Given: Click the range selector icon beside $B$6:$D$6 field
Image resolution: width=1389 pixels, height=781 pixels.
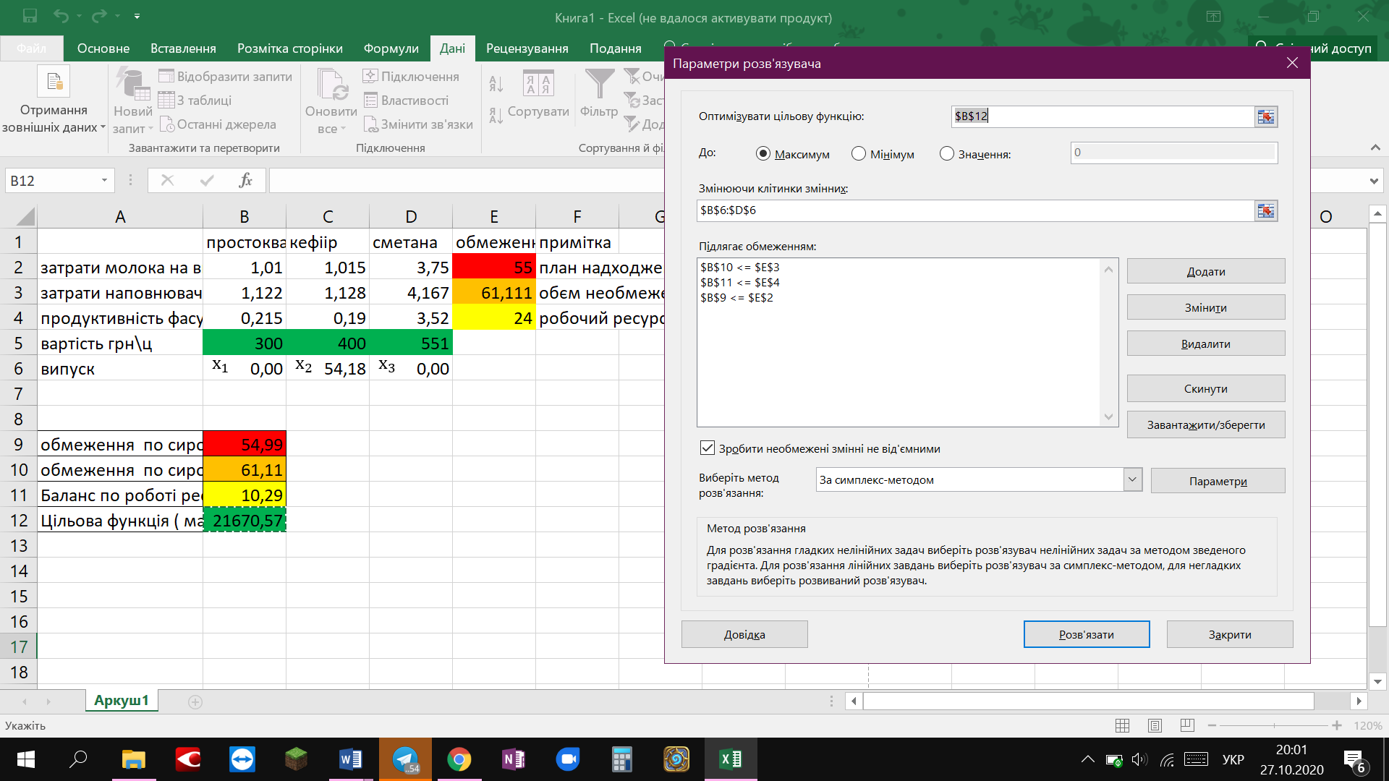Looking at the screenshot, I should [x=1265, y=210].
